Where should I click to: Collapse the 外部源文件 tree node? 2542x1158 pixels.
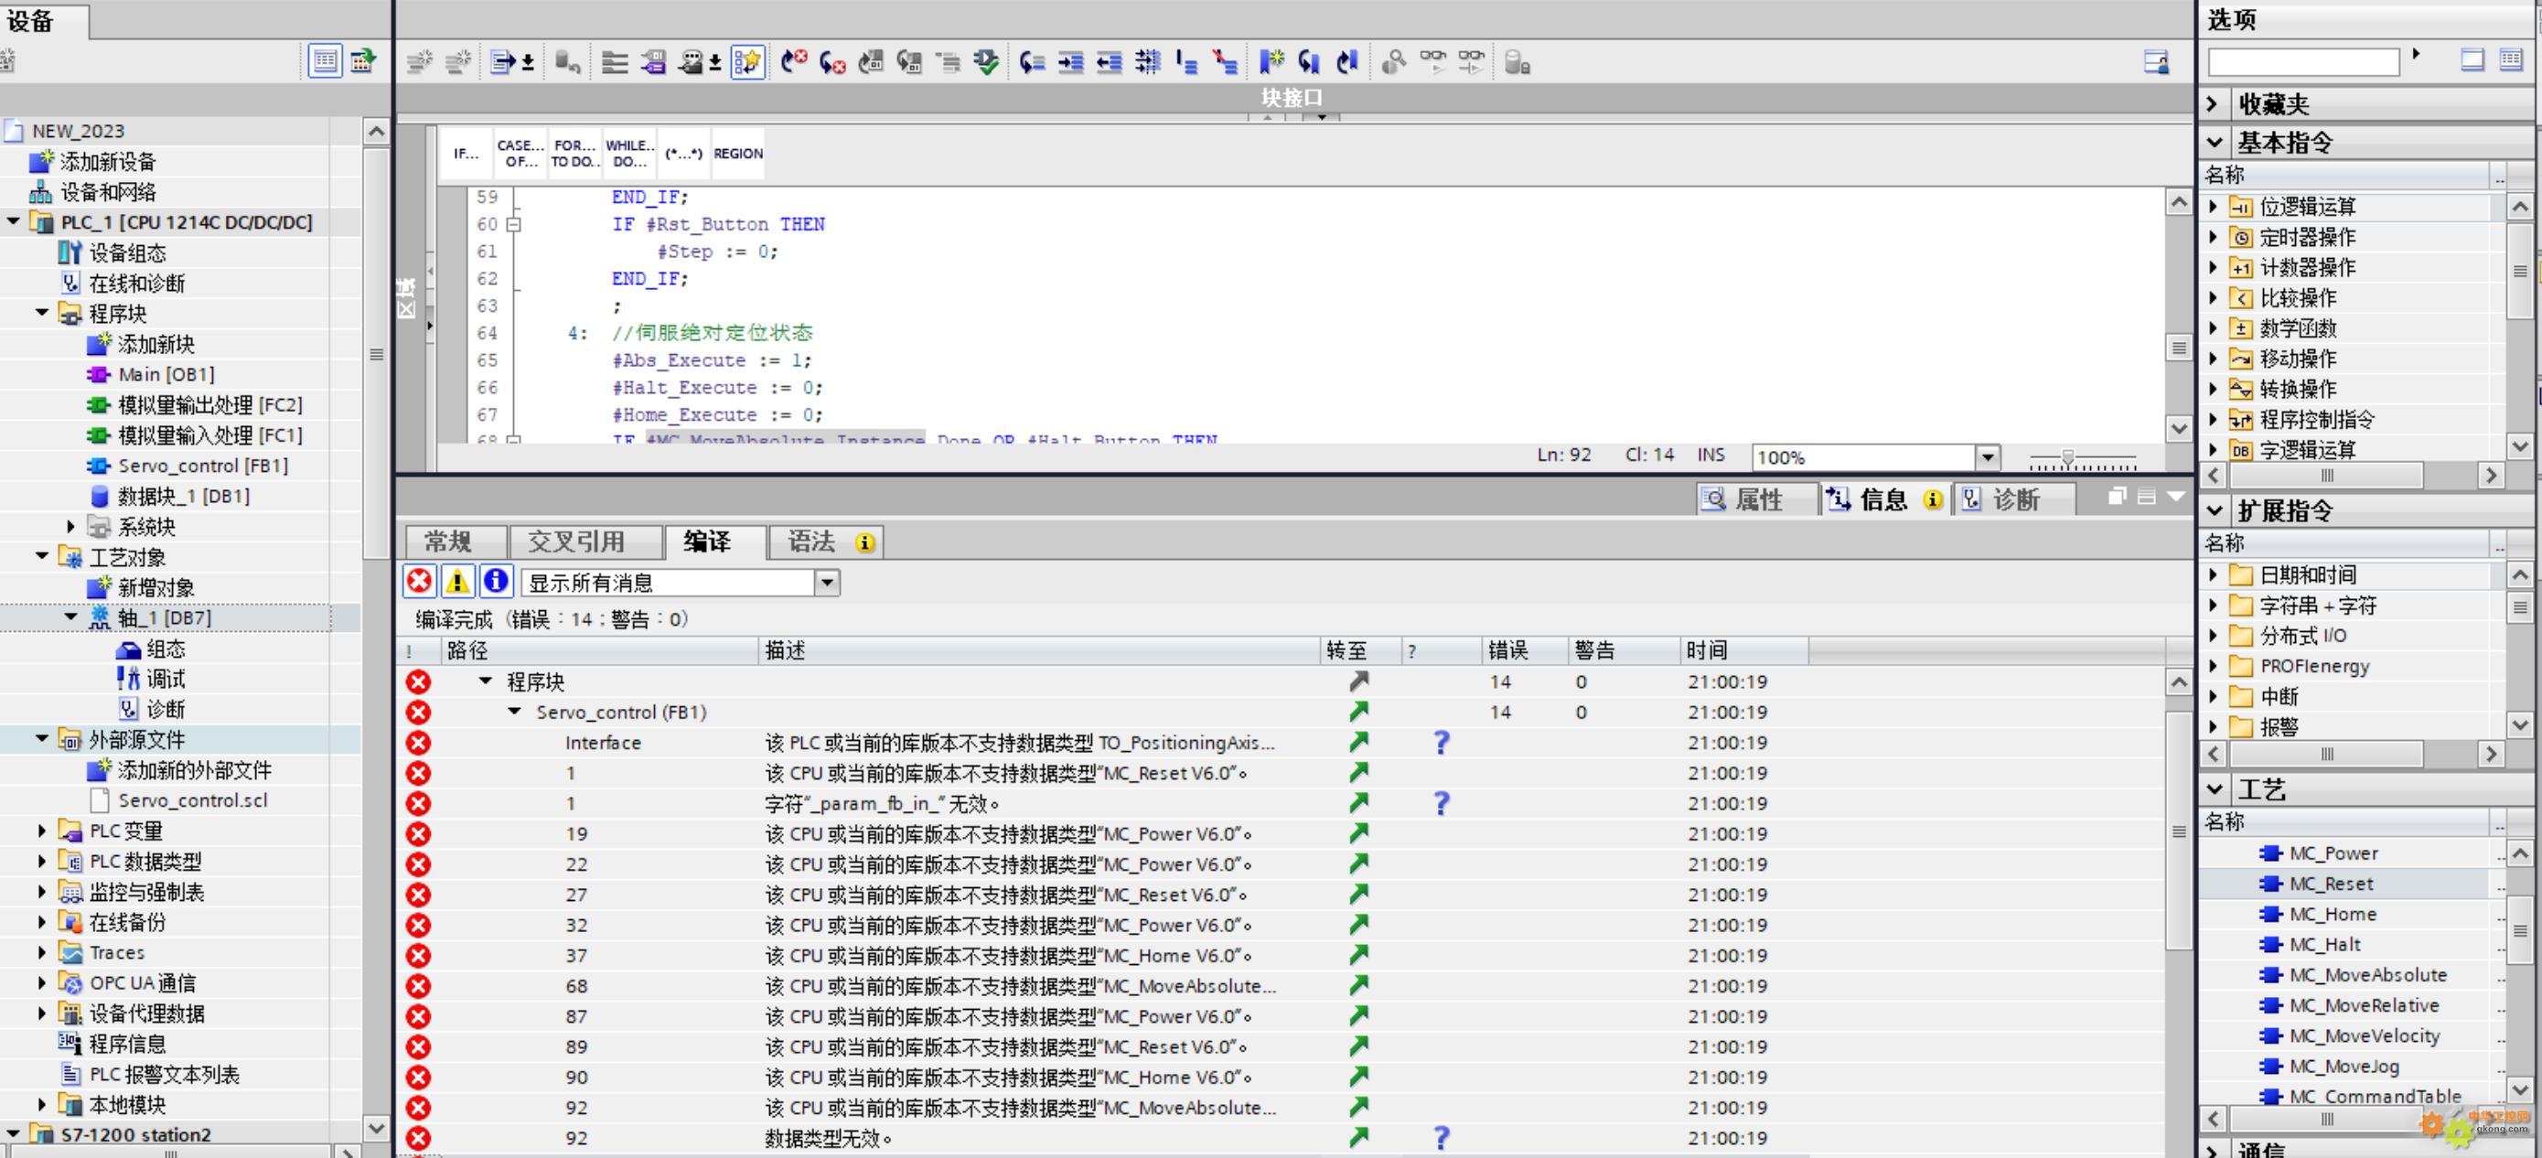(x=41, y=739)
